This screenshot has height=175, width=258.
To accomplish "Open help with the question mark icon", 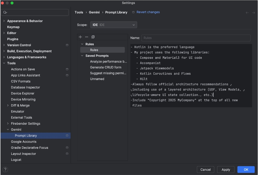I will [5, 170].
